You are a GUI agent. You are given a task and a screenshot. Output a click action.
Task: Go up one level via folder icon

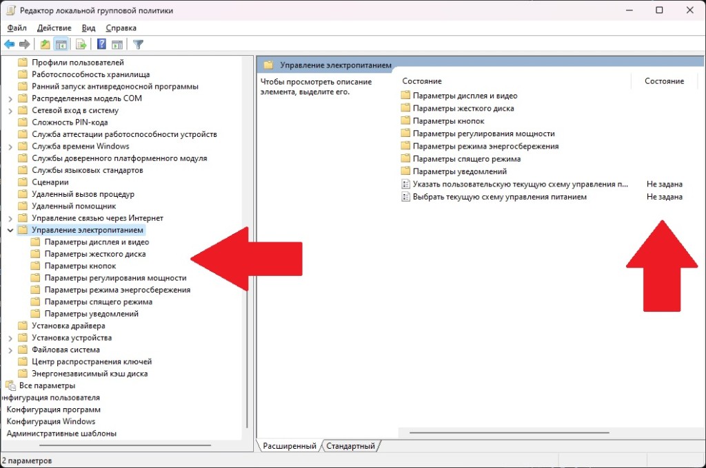pos(46,45)
